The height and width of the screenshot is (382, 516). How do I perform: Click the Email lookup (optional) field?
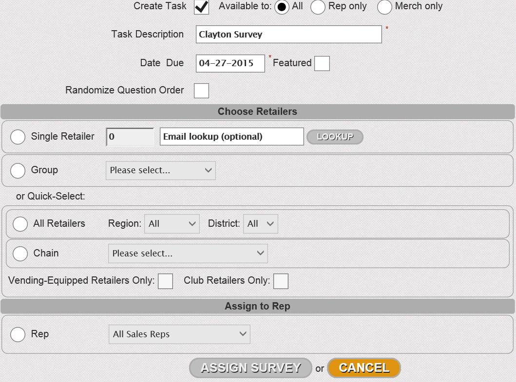(x=231, y=136)
